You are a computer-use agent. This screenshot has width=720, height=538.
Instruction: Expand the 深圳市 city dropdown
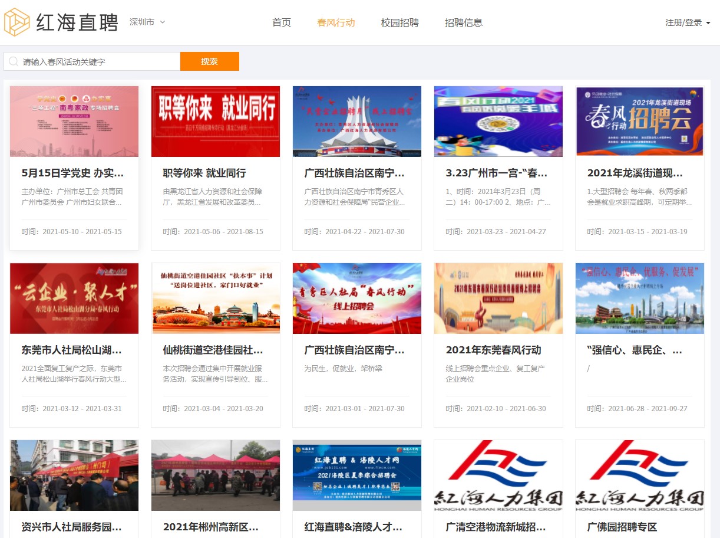tap(147, 22)
